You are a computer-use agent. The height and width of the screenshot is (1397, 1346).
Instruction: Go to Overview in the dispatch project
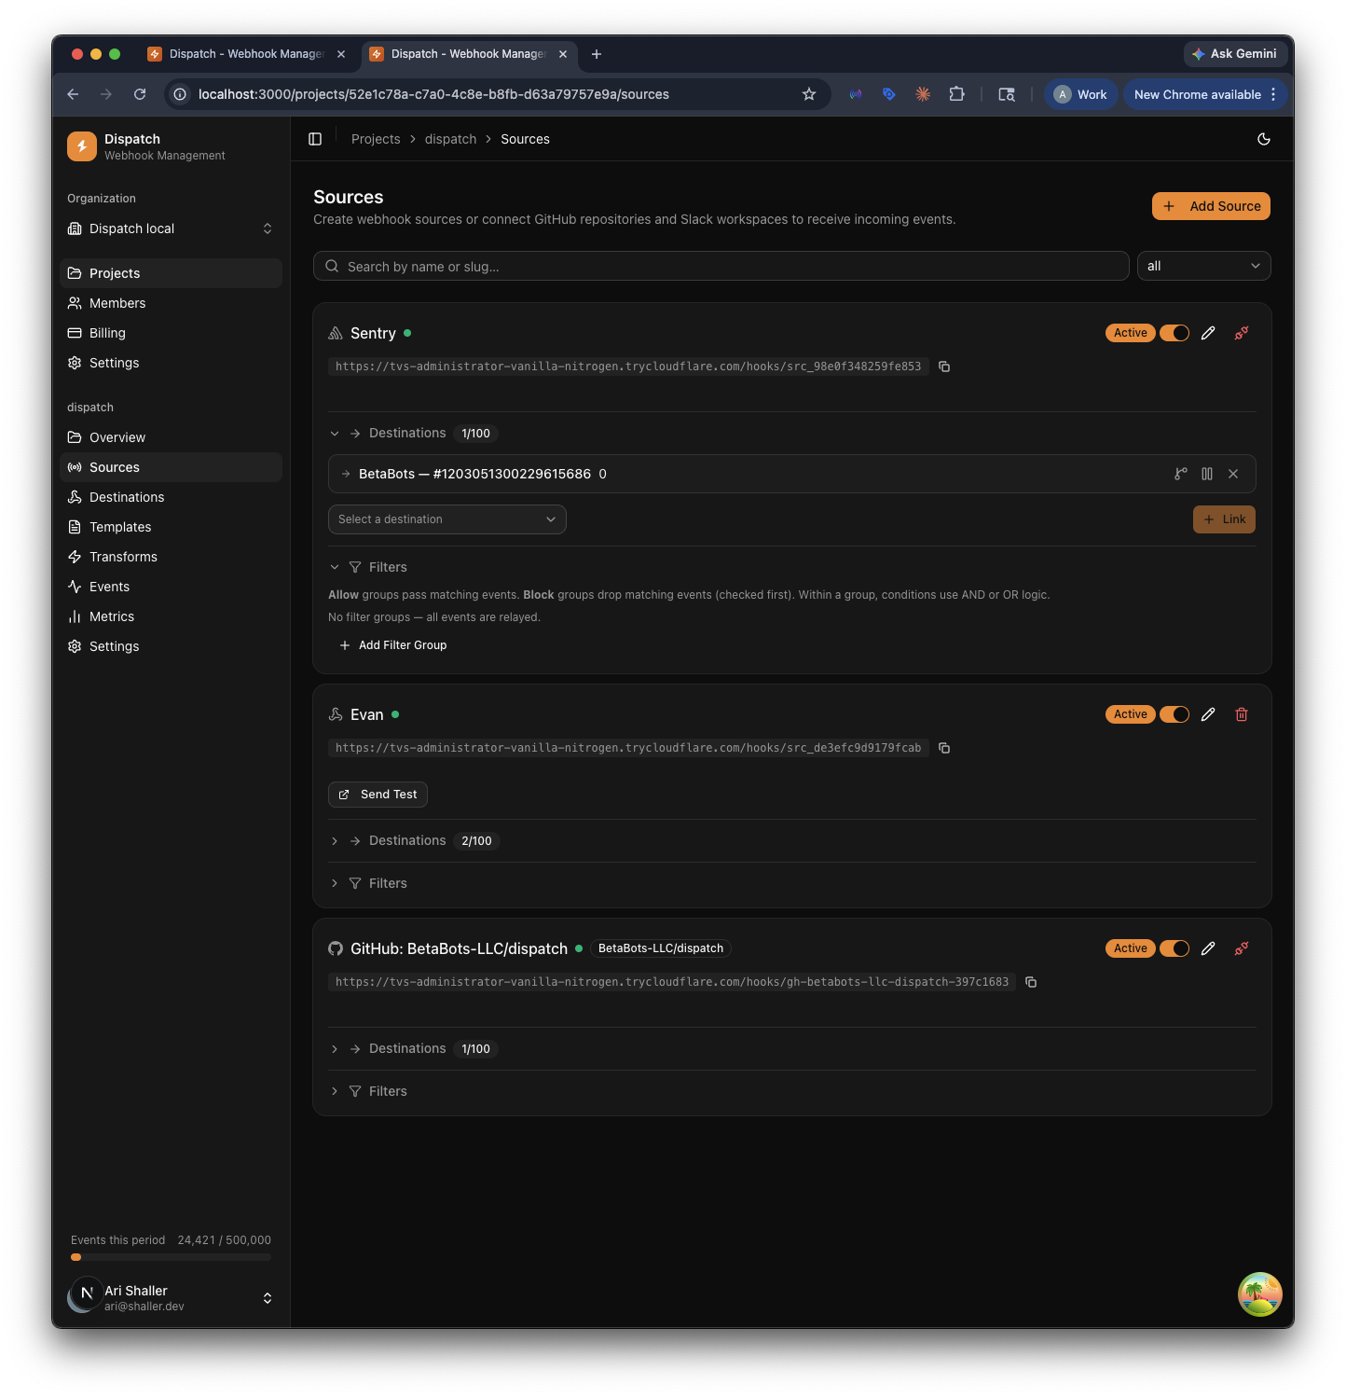click(172, 437)
